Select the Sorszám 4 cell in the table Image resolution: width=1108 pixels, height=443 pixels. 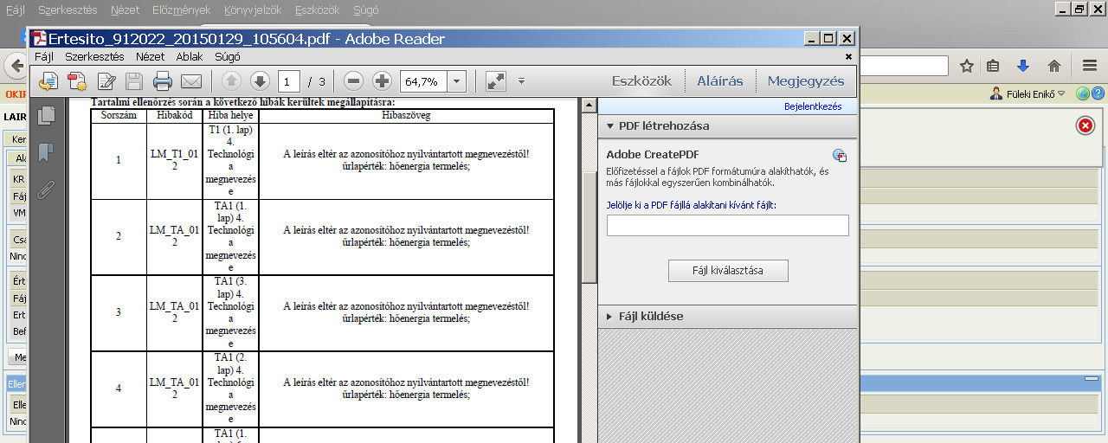click(118, 388)
